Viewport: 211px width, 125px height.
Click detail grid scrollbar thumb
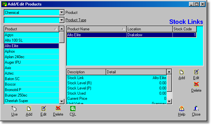(x=169, y=83)
